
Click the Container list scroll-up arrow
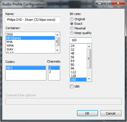click(x=57, y=35)
